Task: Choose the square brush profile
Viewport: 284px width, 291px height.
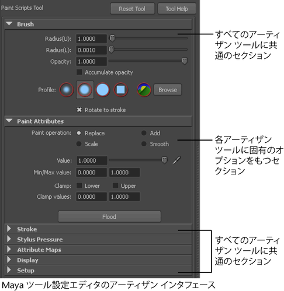Action: point(120,90)
